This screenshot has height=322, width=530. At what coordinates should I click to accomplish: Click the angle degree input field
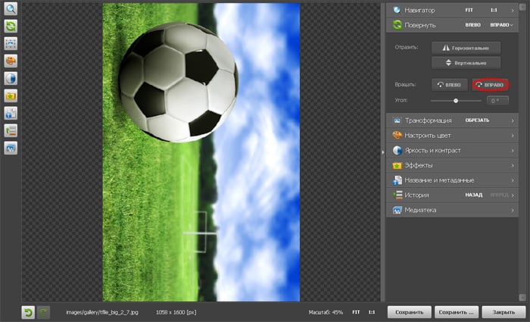tap(497, 100)
